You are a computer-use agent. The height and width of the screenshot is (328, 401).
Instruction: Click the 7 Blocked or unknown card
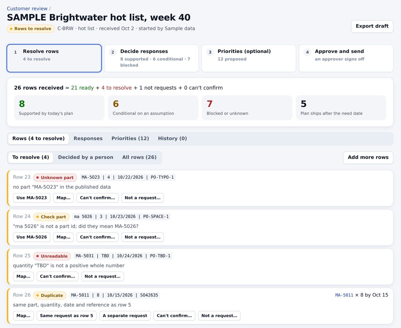247,108
